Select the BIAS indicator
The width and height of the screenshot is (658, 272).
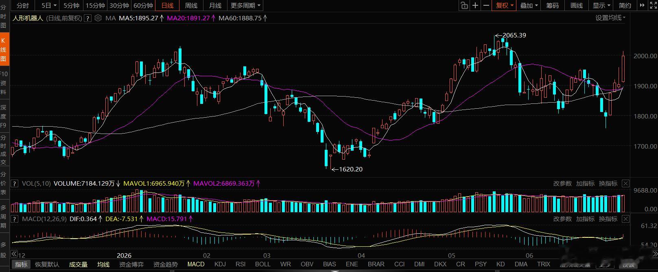(330, 264)
